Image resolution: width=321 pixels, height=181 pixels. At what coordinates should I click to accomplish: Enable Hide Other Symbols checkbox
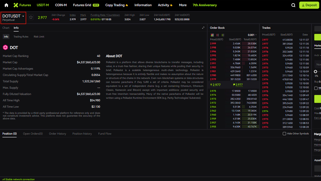point(284,134)
